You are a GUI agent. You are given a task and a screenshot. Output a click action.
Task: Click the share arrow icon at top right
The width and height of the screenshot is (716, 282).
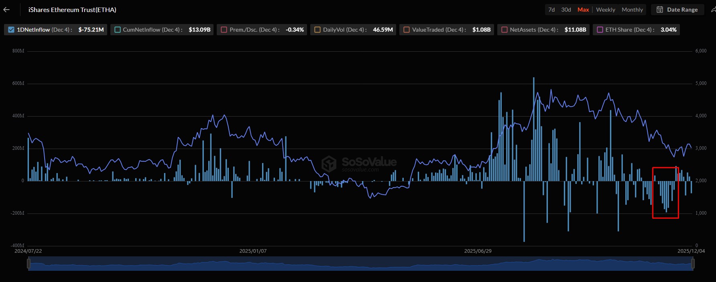tap(713, 10)
